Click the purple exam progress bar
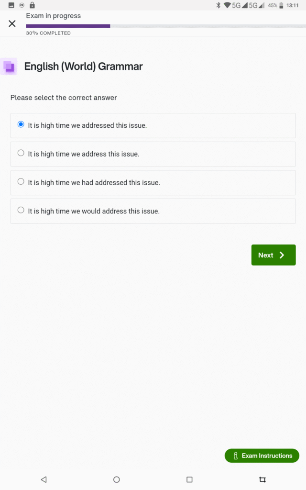The width and height of the screenshot is (306, 490). 68,26
